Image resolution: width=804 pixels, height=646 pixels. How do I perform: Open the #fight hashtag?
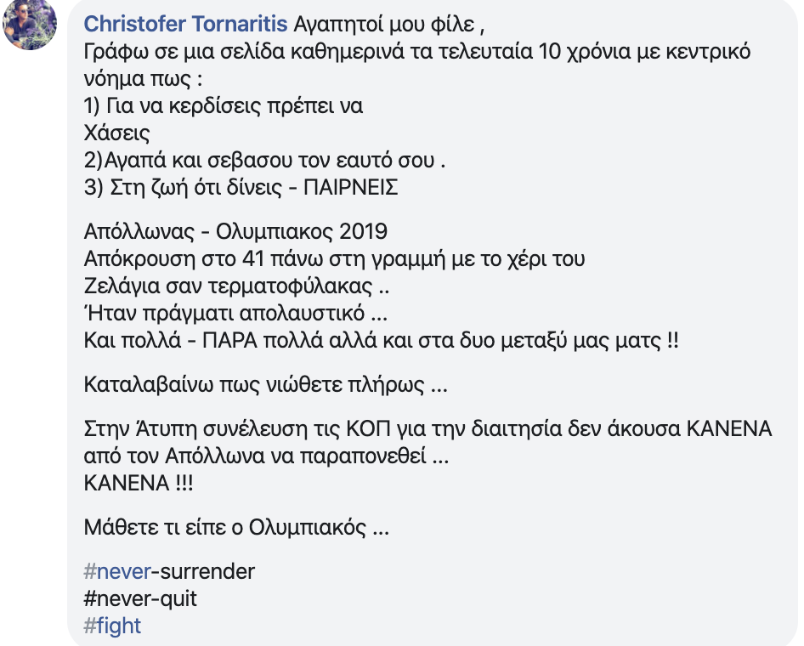(x=113, y=626)
